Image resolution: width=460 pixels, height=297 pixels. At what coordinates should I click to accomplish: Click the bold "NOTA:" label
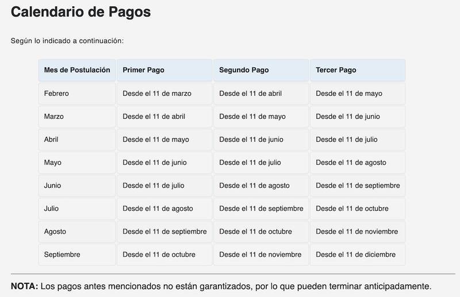(x=25, y=286)
